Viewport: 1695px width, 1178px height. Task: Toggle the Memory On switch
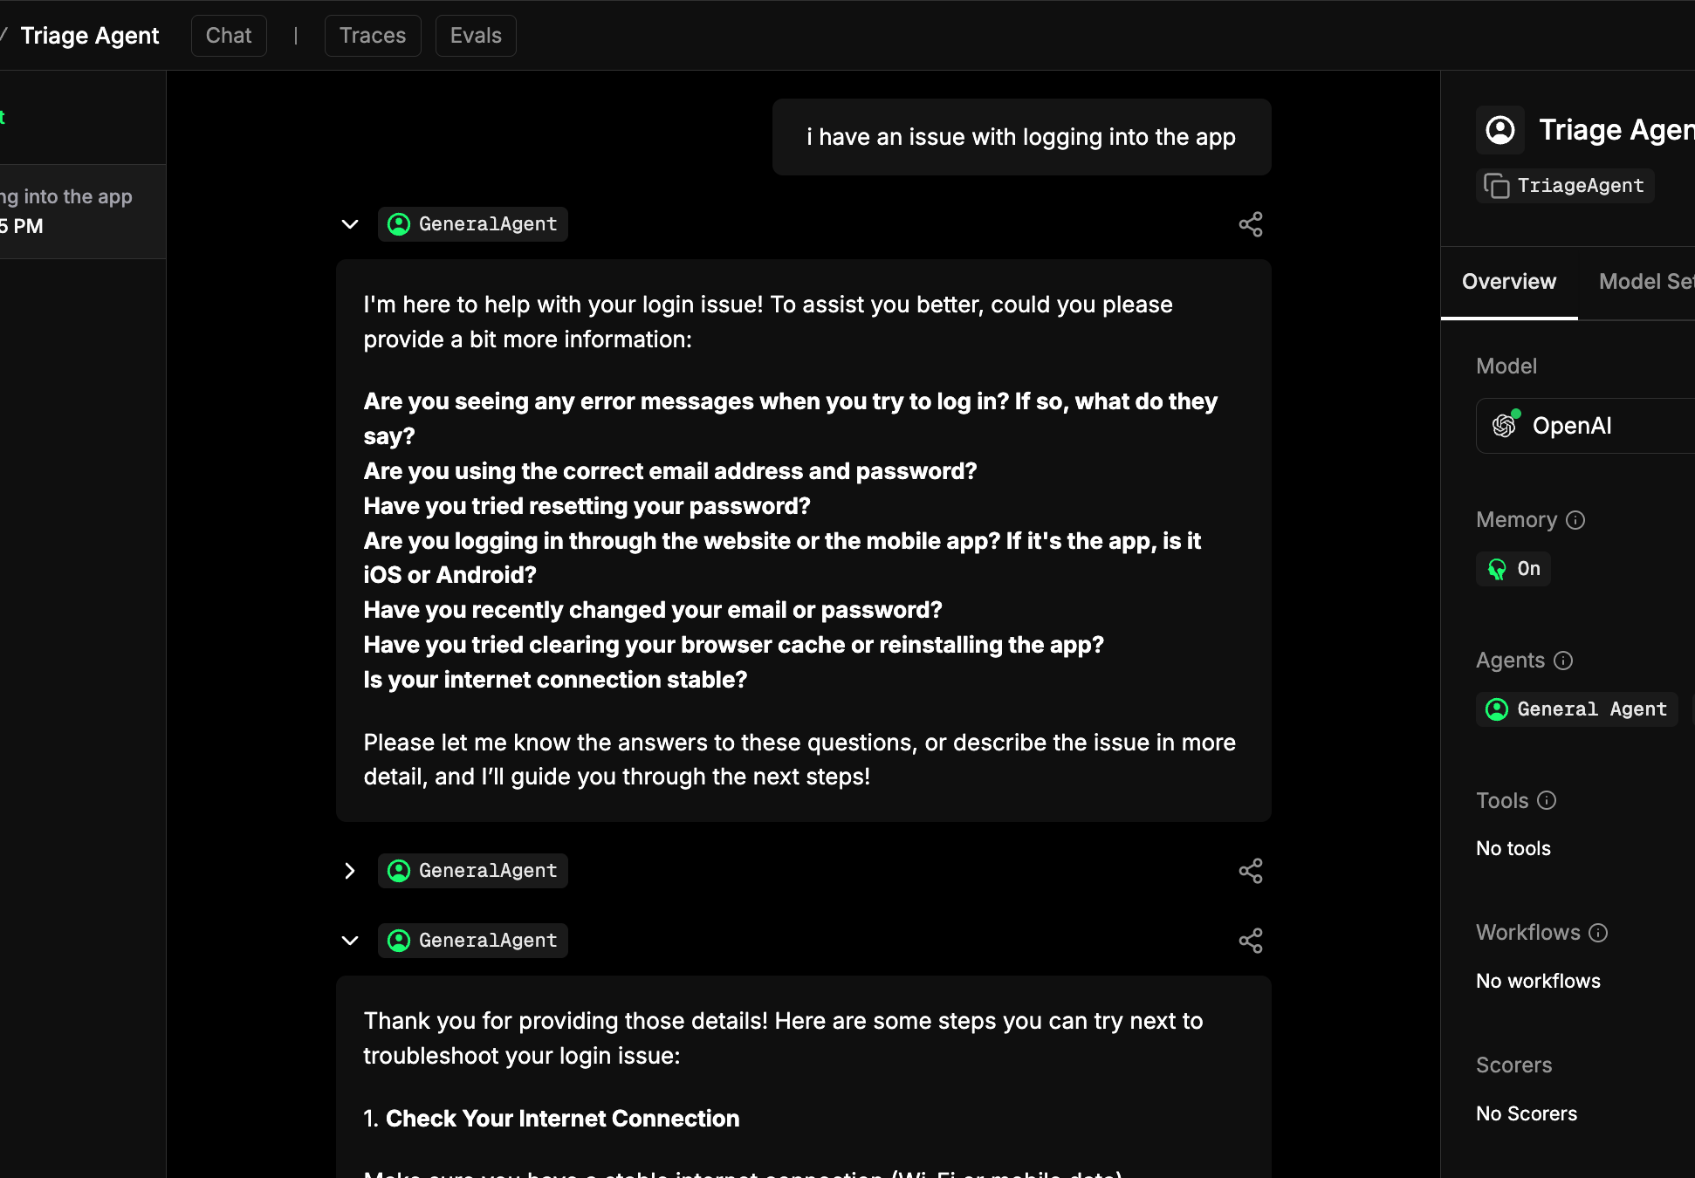pos(1513,568)
